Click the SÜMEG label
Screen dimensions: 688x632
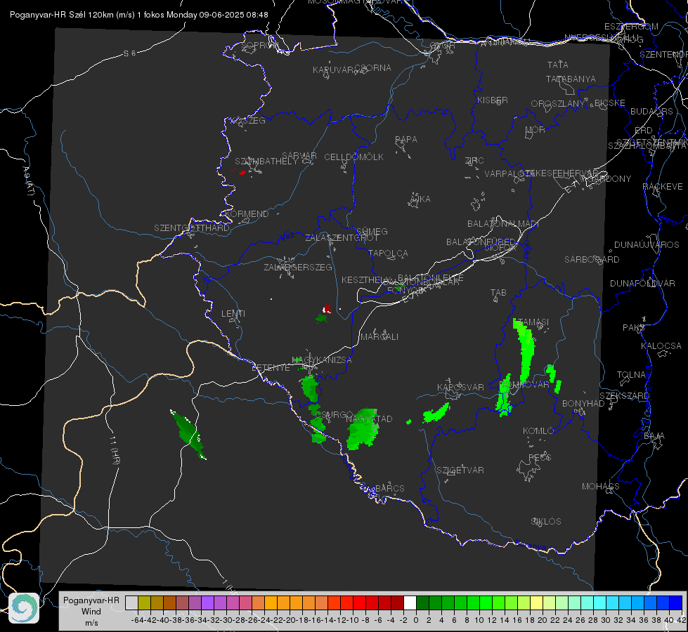point(372,231)
